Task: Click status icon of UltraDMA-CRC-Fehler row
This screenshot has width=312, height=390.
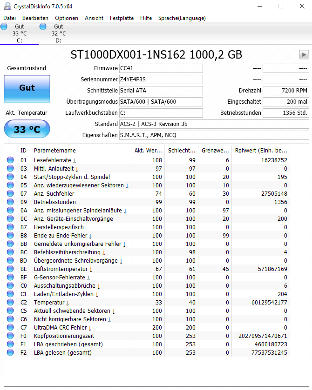Action: point(10,328)
